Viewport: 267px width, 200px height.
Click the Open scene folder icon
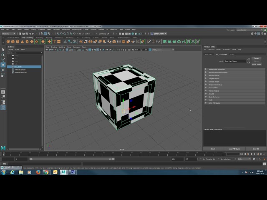[x=23, y=34]
